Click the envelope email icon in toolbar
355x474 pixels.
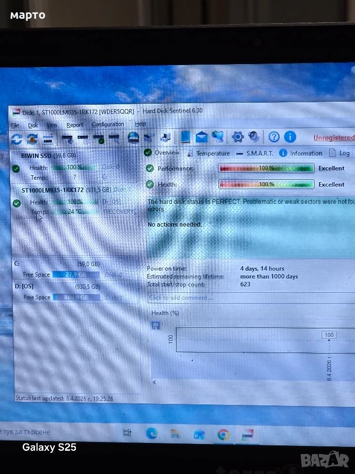202,137
